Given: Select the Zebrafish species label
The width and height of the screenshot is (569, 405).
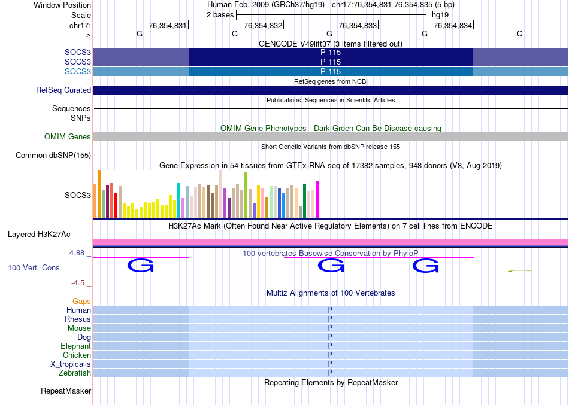Looking at the screenshot, I should click(75, 373).
